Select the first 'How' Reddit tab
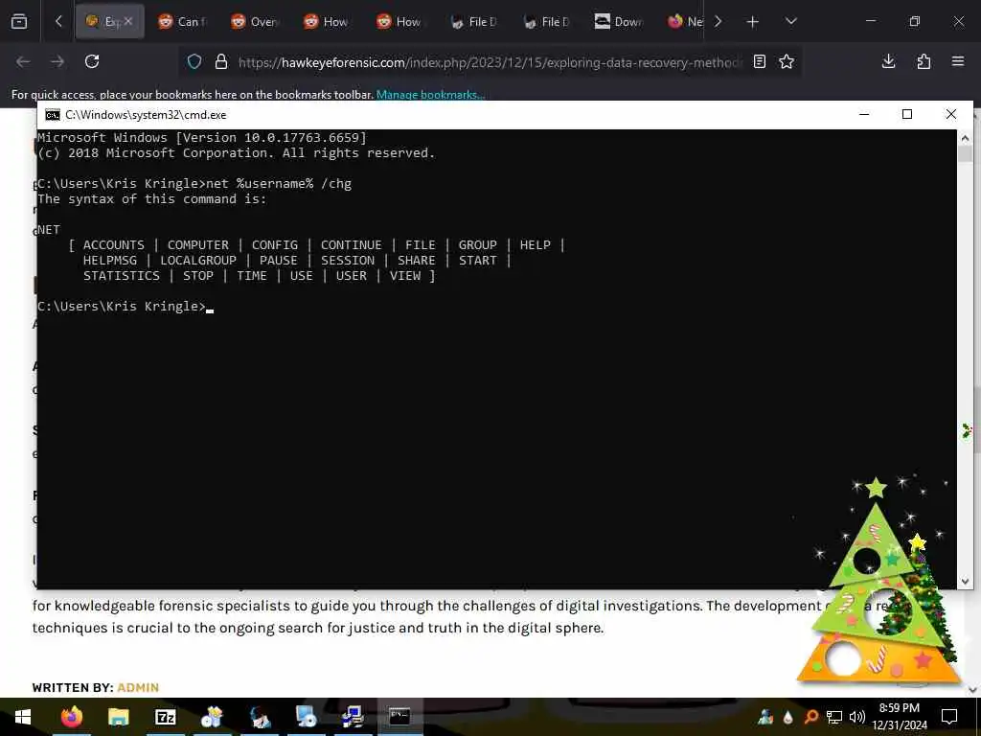 [x=328, y=22]
